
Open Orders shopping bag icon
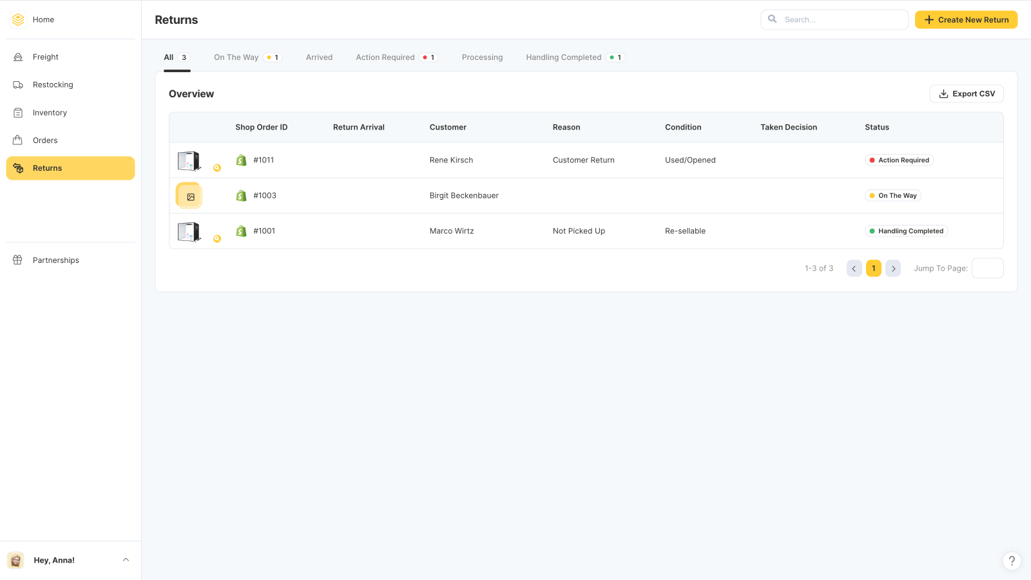click(18, 140)
